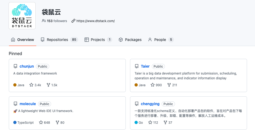
Task: Click the Public label on chengying card
Action: tap(168, 104)
